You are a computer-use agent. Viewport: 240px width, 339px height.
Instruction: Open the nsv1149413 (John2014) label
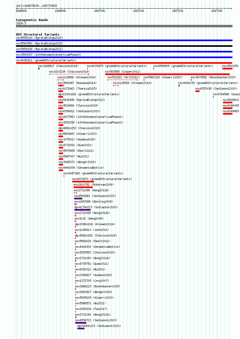pos(92,230)
